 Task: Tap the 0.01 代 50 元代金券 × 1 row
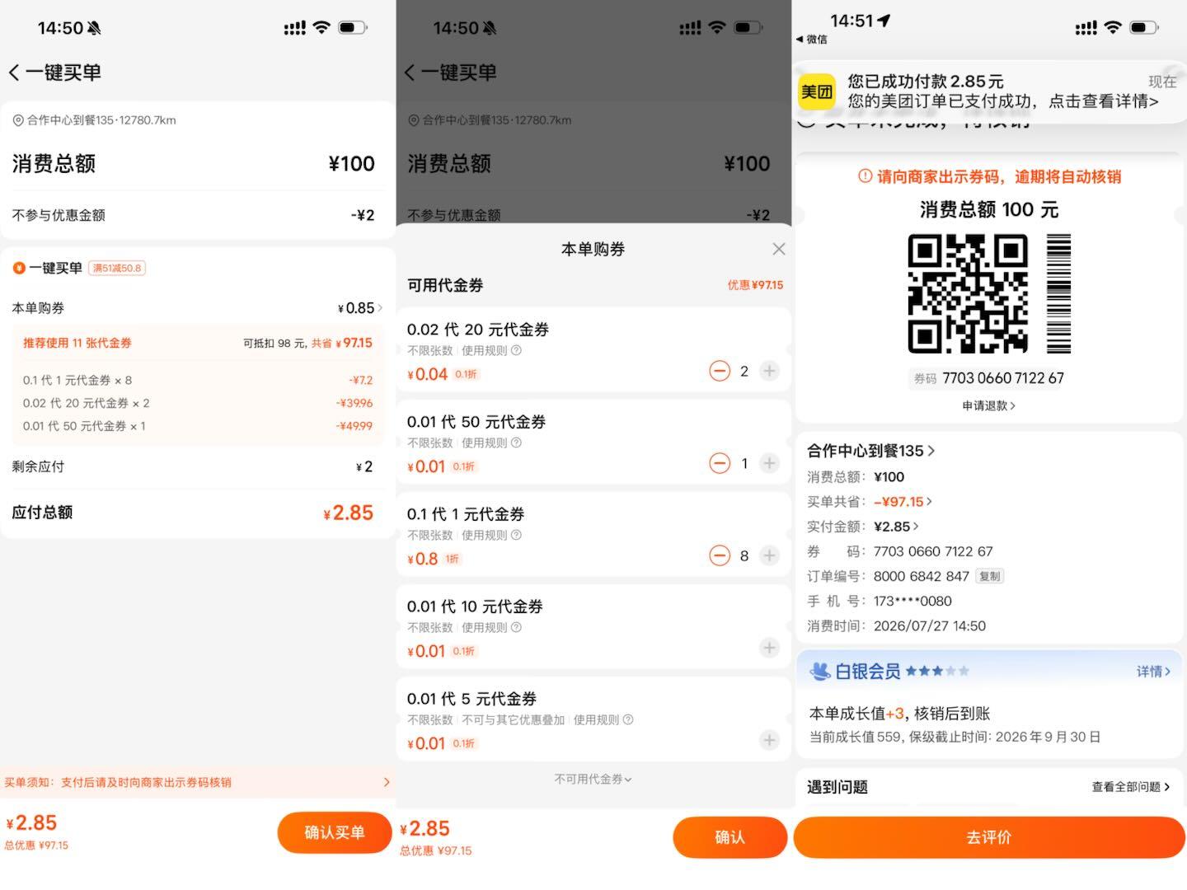click(198, 426)
